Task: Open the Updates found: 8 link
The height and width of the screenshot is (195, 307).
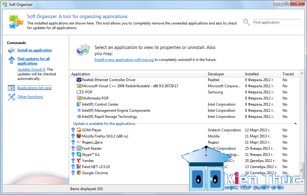Action: tap(31, 69)
